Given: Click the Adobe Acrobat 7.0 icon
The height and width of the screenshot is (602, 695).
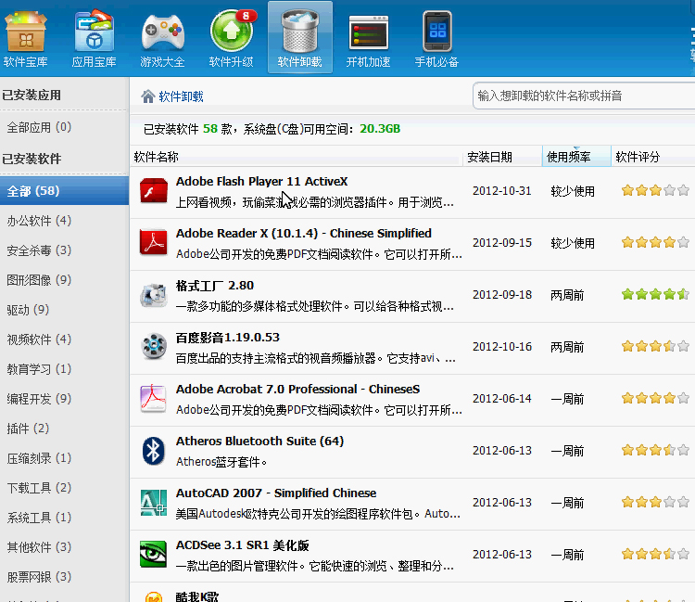Looking at the screenshot, I should [153, 398].
